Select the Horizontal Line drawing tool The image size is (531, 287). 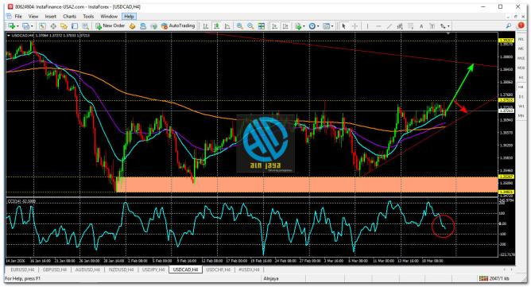pos(378,26)
